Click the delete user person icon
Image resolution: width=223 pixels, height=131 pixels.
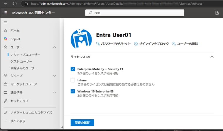[x=174, y=43]
